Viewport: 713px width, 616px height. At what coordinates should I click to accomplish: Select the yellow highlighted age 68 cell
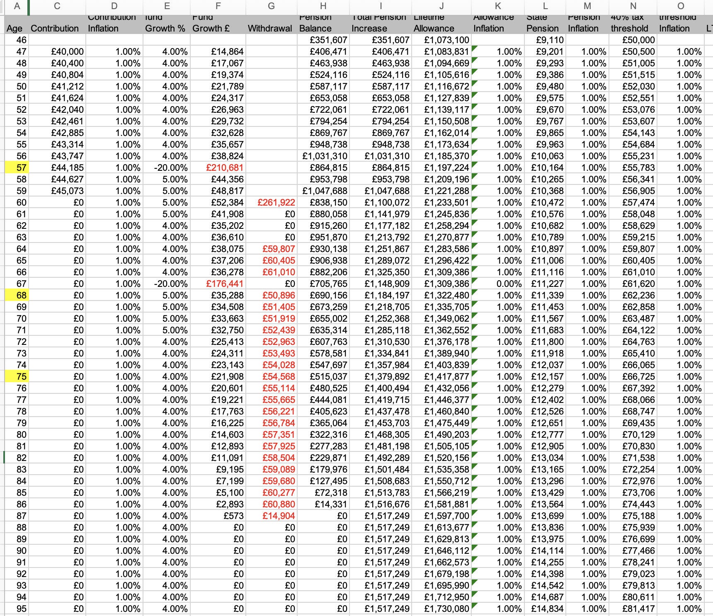[x=17, y=296]
